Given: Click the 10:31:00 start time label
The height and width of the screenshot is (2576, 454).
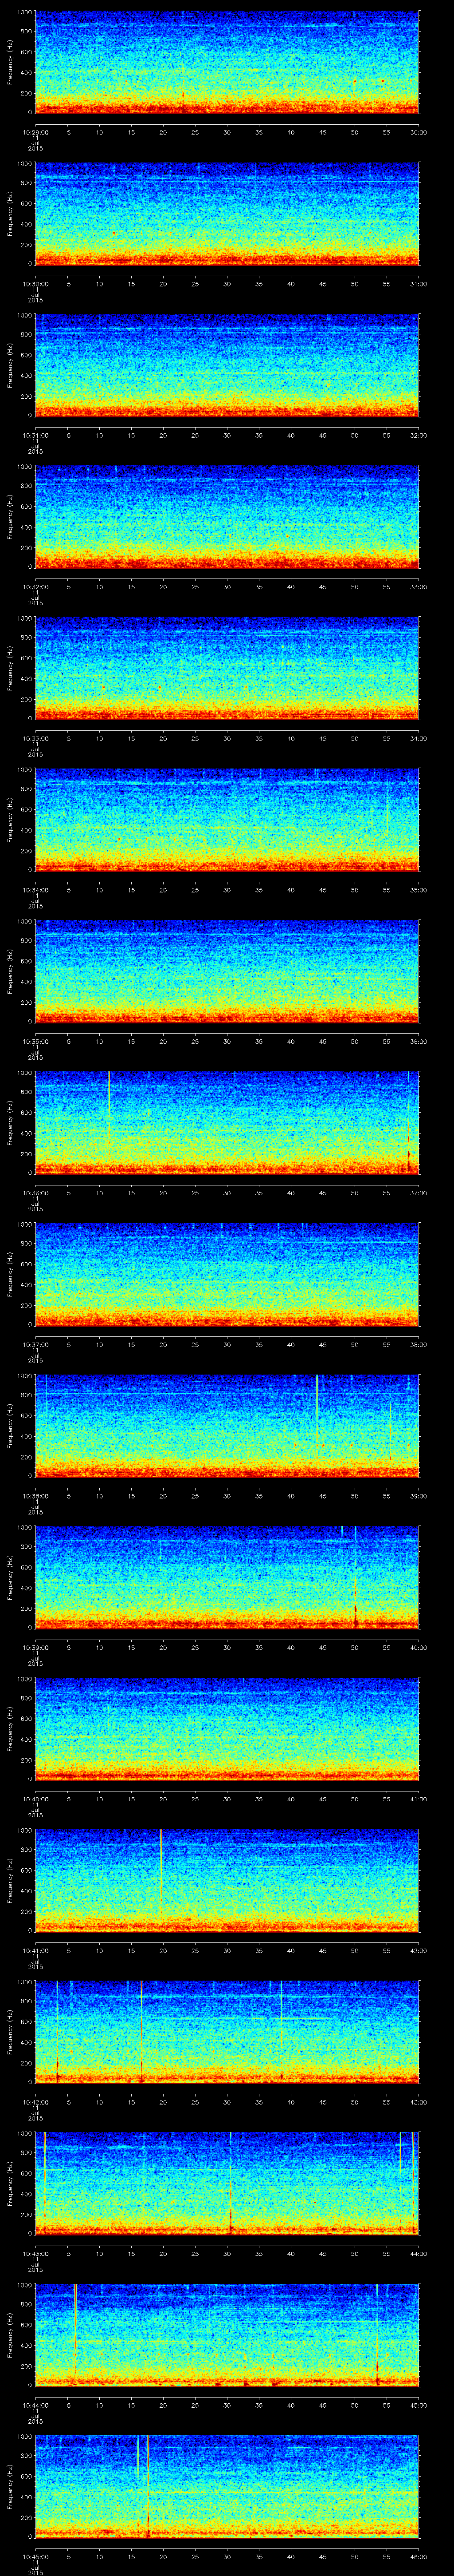Looking at the screenshot, I should pos(35,435).
